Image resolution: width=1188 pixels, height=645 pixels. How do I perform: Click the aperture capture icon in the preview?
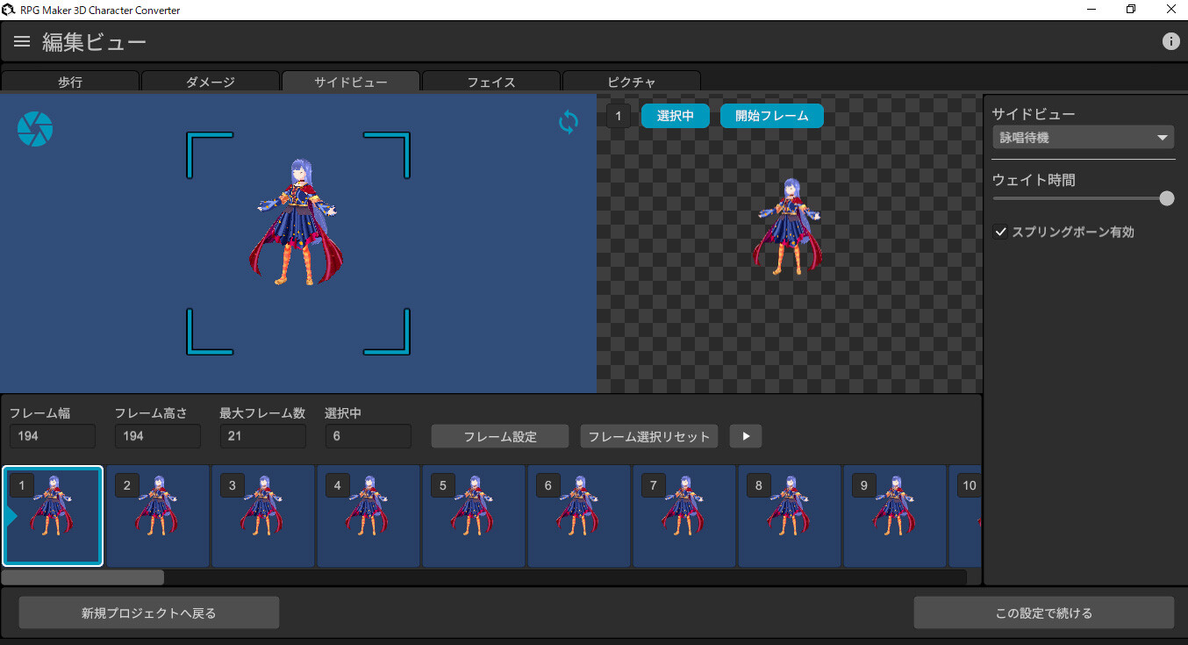(34, 128)
